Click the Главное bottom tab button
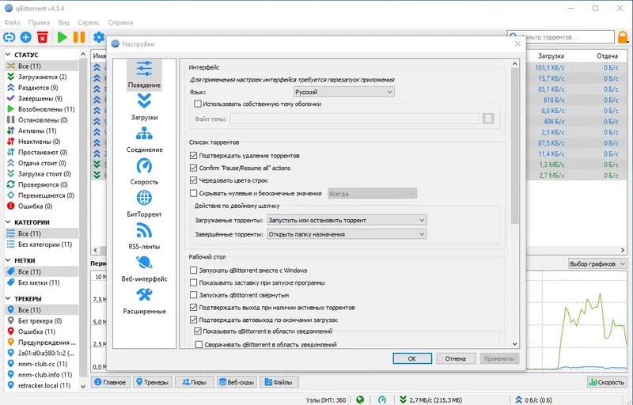The height and width of the screenshot is (405, 633). [x=111, y=382]
